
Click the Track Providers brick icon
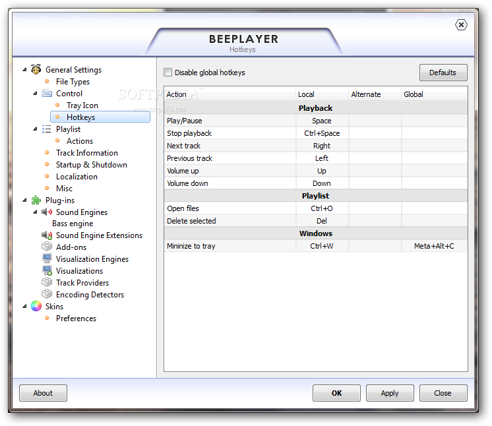pyautogui.click(x=47, y=282)
